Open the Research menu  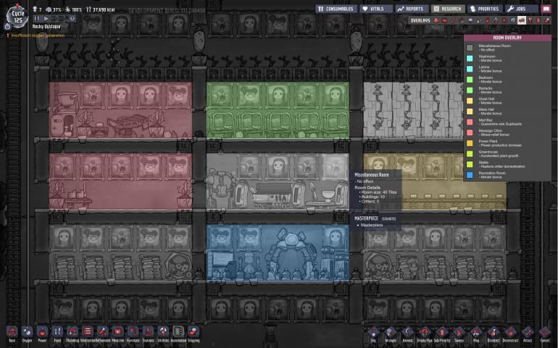[x=448, y=9]
